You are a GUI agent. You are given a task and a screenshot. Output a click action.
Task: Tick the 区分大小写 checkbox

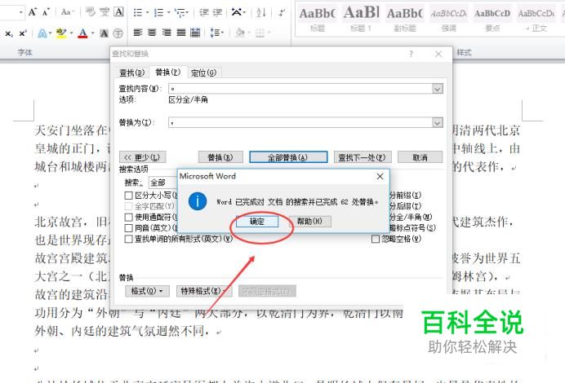[129, 196]
